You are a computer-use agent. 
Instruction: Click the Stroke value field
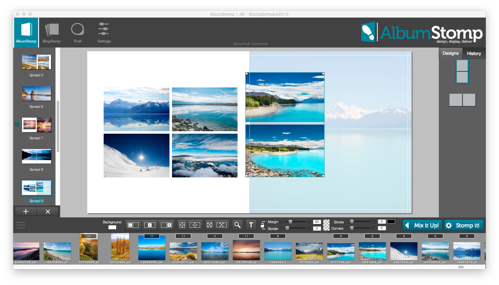coord(382,221)
